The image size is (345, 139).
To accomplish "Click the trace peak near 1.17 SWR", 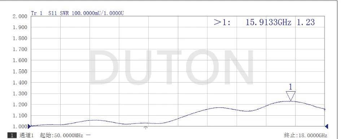I will point(219,107).
